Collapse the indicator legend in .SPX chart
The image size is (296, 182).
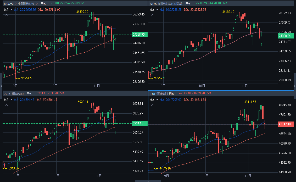[7, 105]
